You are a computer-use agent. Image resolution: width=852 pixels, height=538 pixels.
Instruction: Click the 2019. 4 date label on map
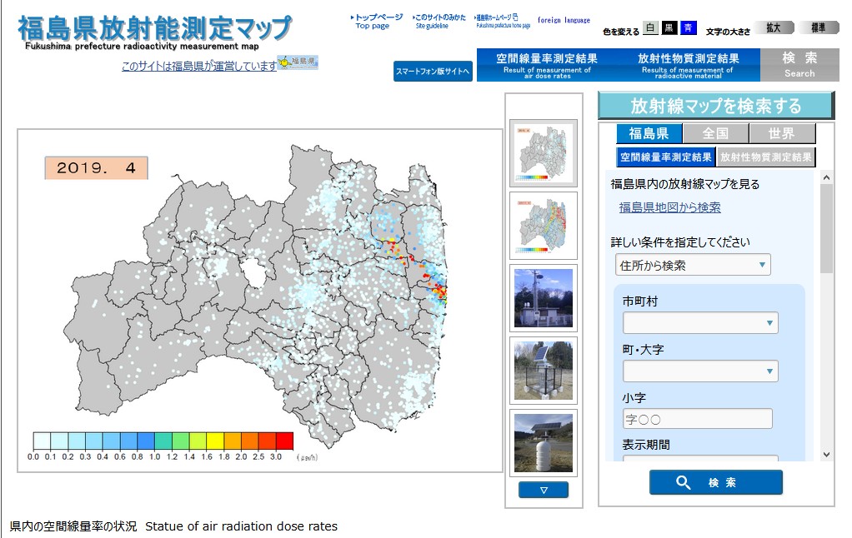(x=96, y=167)
